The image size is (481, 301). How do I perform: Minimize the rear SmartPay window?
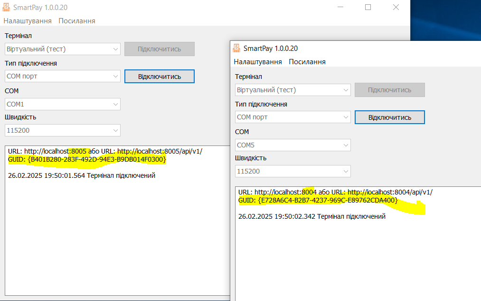point(340,7)
